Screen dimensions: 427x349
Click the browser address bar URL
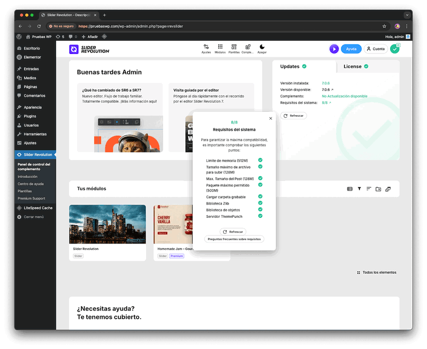click(x=131, y=26)
